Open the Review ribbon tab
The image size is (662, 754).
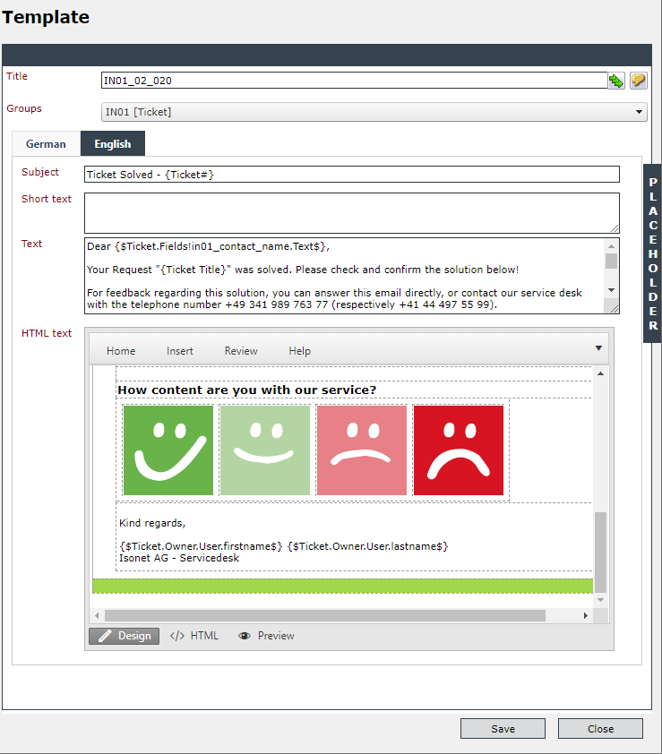[241, 351]
